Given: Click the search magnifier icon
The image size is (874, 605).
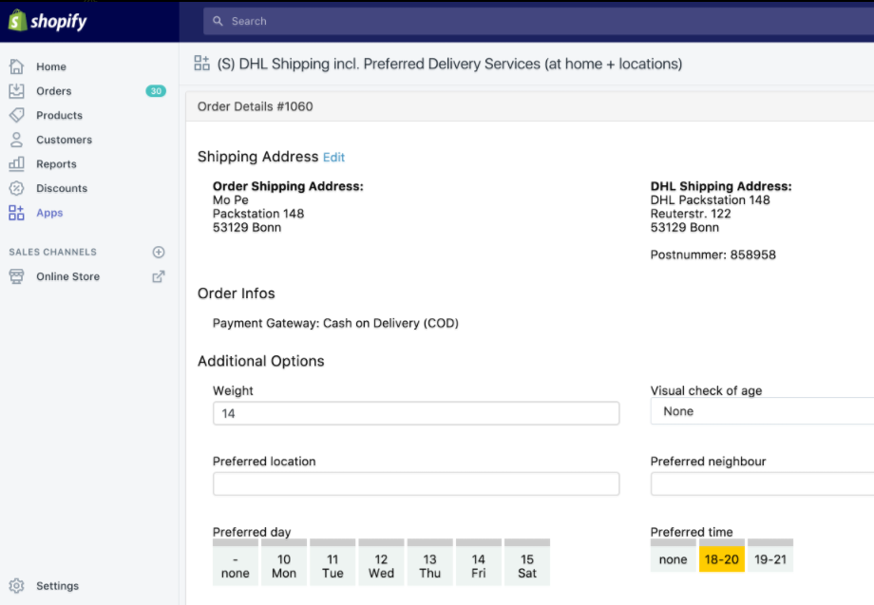Looking at the screenshot, I should [x=218, y=21].
